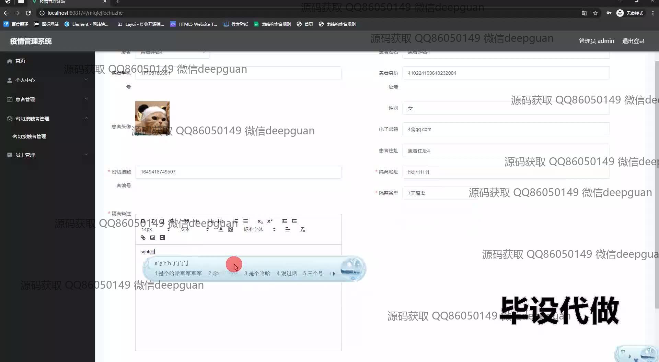The width and height of the screenshot is (659, 362).
Task: Insert a link in the editor
Action: point(143,238)
